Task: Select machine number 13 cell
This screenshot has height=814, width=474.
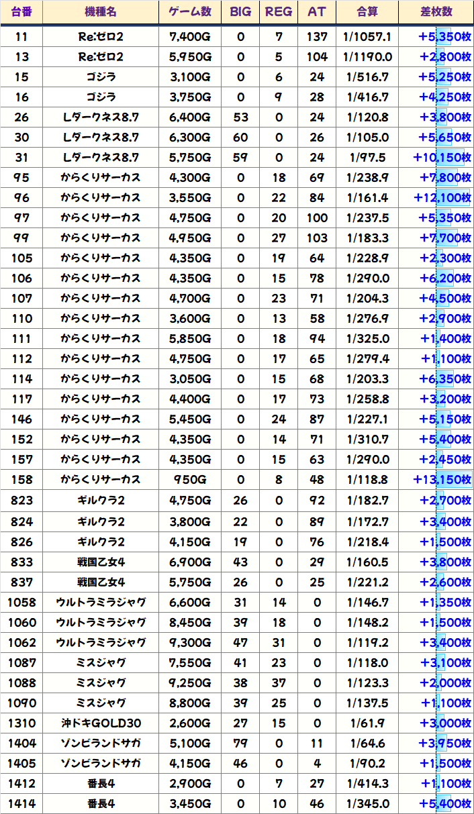Action: pos(21,56)
